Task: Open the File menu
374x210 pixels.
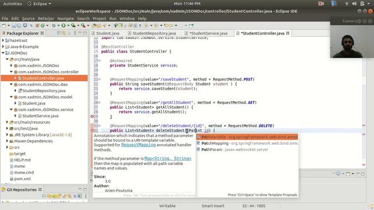Action: pyautogui.click(x=5, y=19)
